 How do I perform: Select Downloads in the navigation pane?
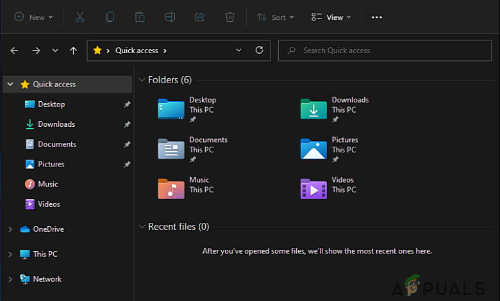56,124
